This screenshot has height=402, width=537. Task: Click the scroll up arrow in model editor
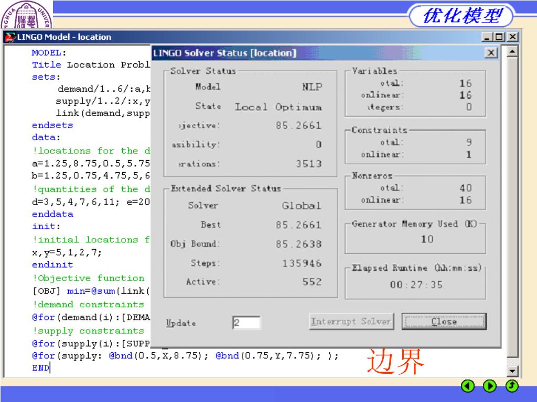512,52
